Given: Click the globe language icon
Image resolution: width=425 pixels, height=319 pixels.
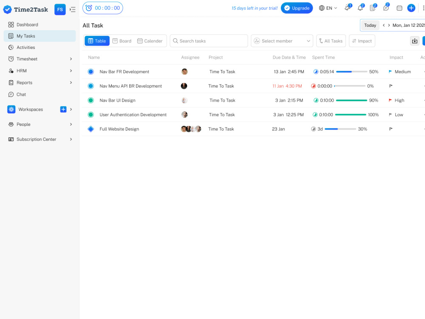Looking at the screenshot, I should (322, 8).
